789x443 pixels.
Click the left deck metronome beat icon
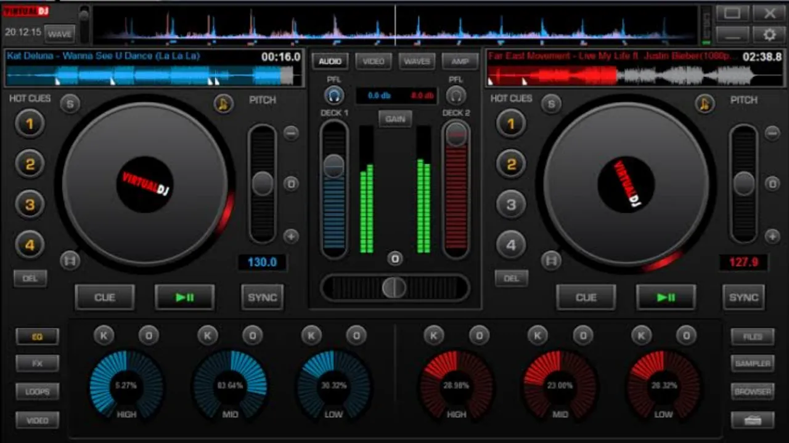click(224, 103)
